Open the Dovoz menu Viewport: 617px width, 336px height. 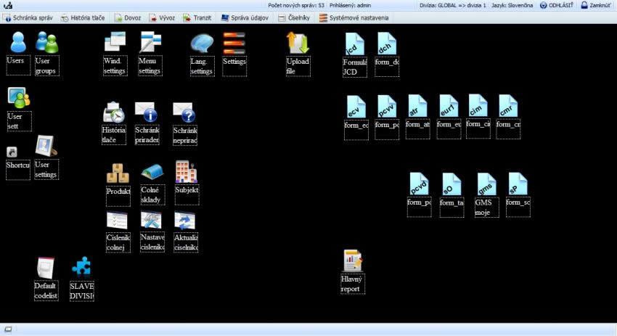pos(128,18)
